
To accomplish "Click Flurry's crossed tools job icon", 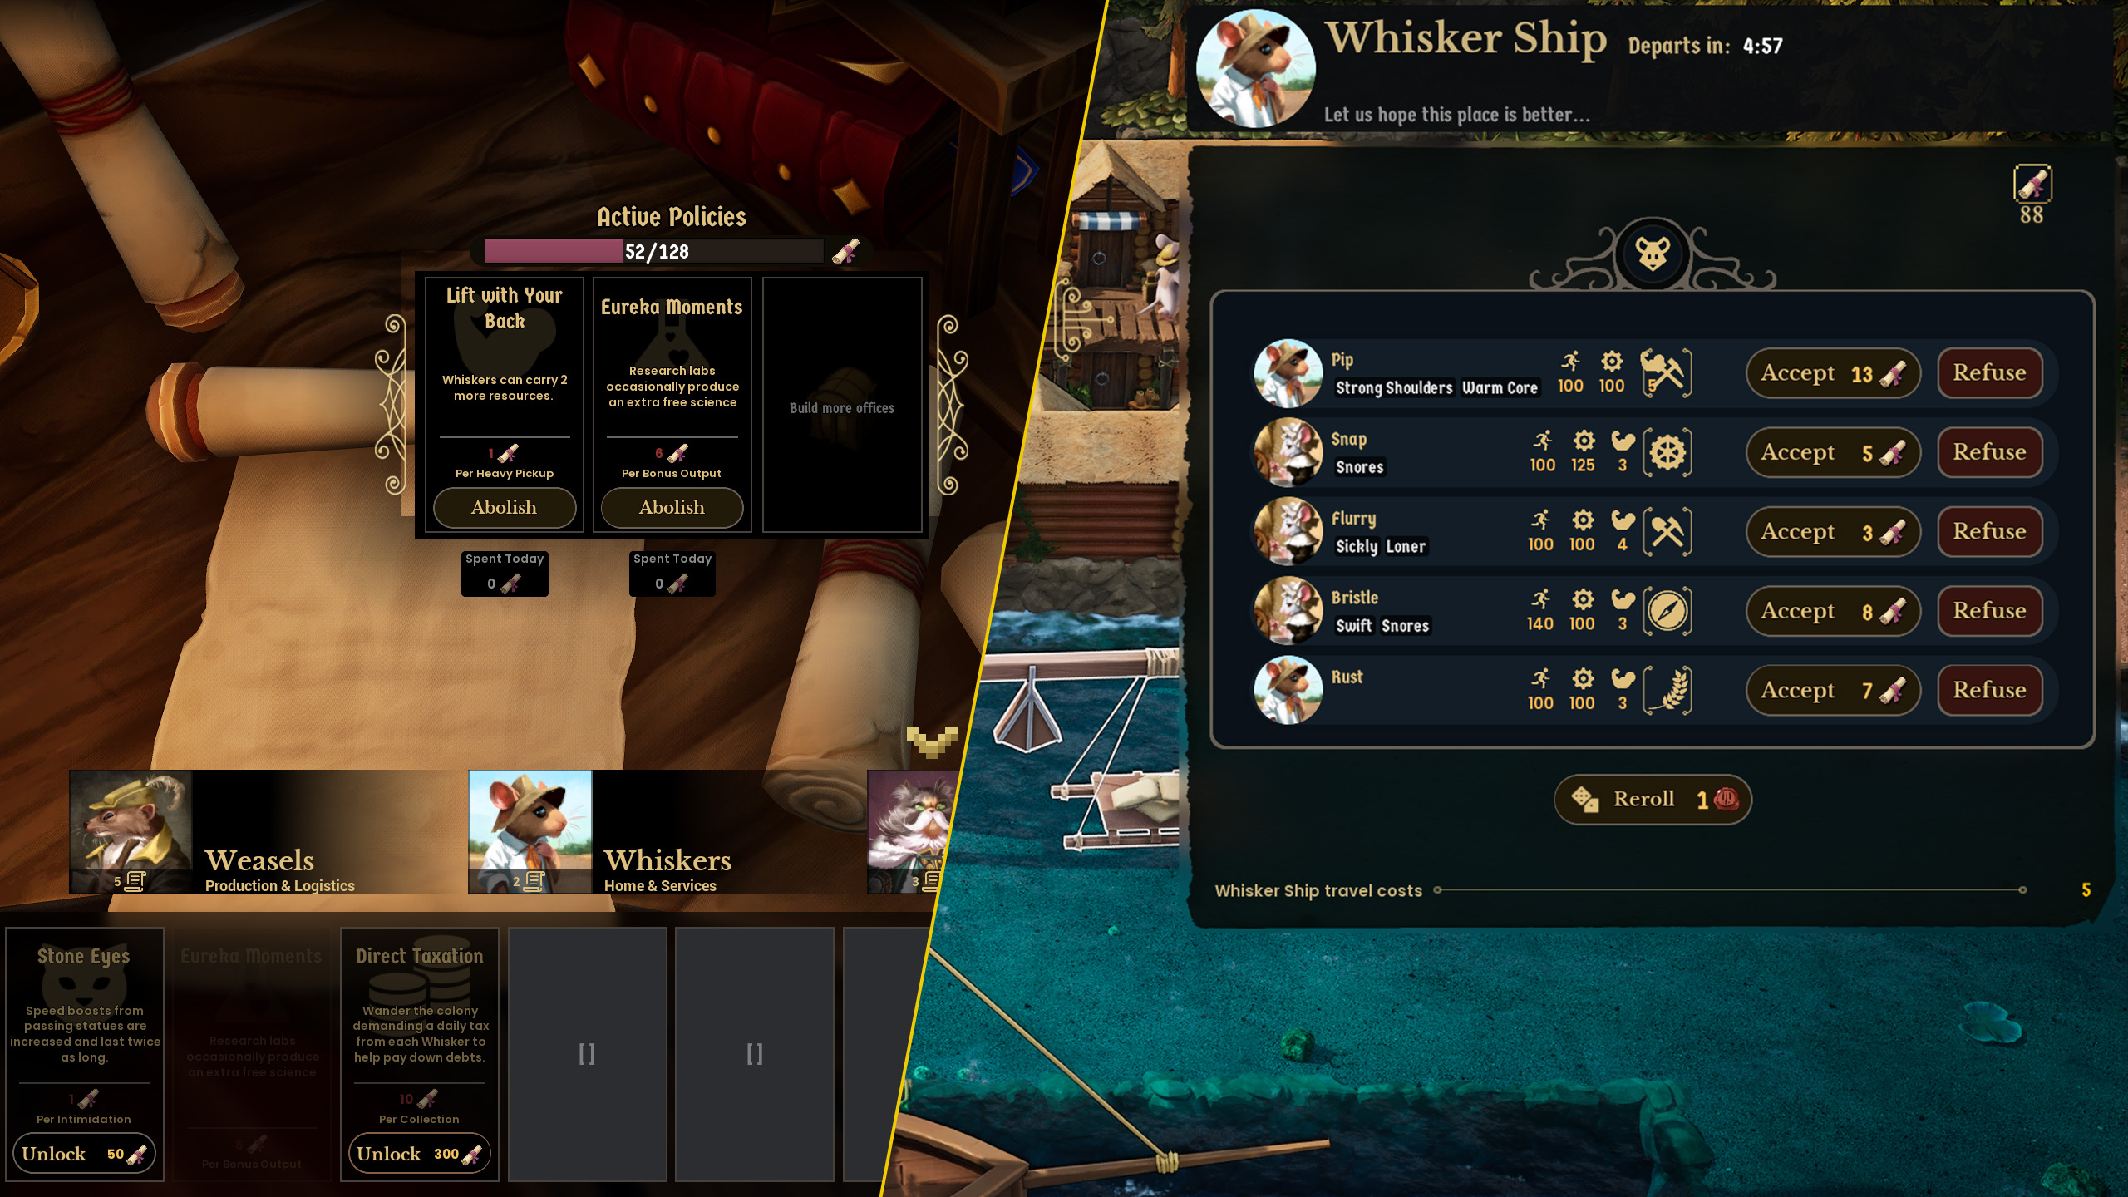I will (x=1667, y=531).
